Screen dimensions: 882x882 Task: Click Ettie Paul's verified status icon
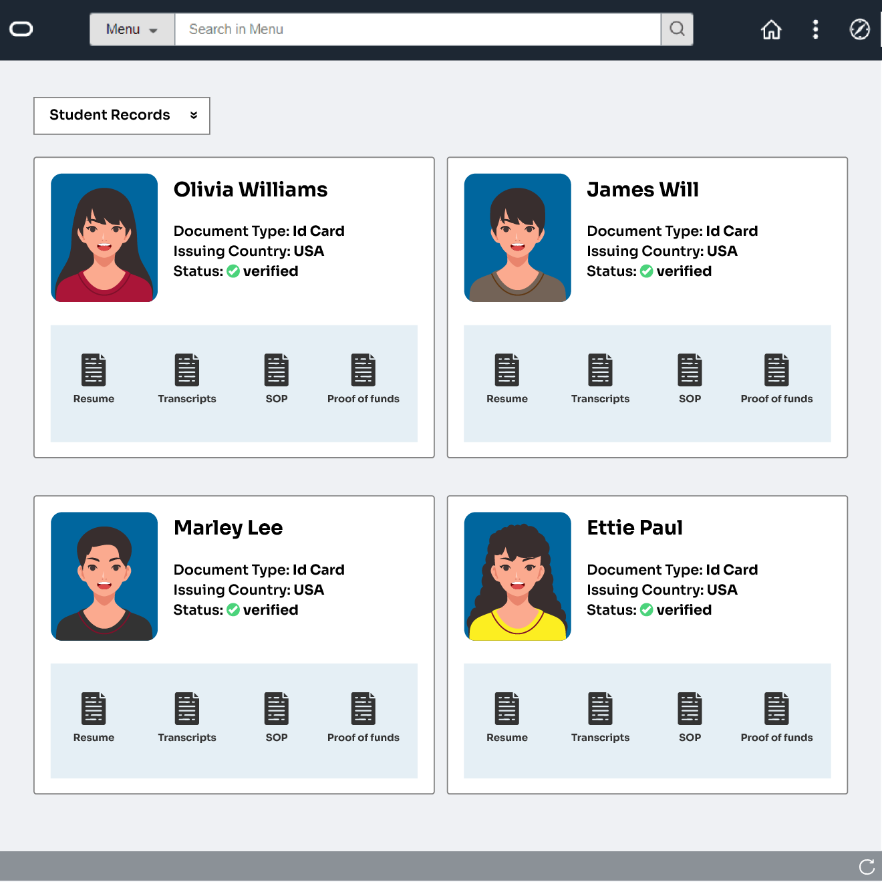(647, 610)
